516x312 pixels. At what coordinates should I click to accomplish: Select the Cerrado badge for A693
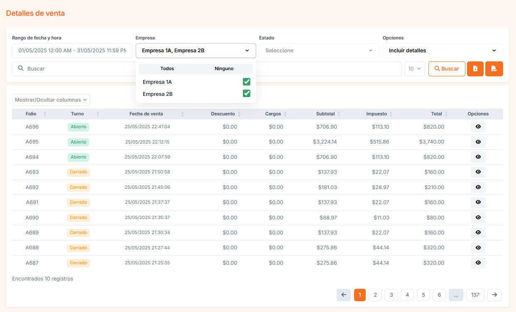click(78, 172)
